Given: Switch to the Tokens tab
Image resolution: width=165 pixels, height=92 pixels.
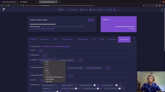Looking at the screenshot, I should [x=55, y=39].
